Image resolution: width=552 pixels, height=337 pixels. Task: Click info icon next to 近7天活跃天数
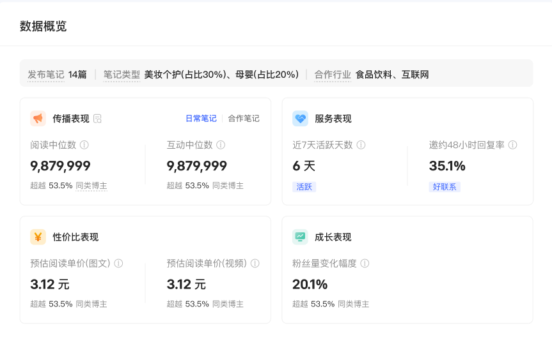coord(361,145)
